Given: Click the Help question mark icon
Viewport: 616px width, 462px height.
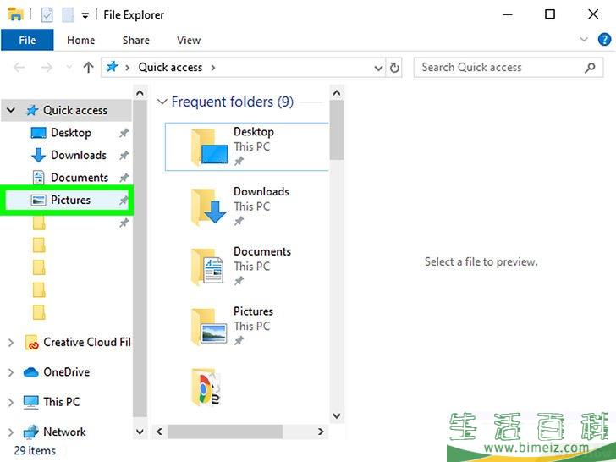Looking at the screenshot, I should point(604,40).
